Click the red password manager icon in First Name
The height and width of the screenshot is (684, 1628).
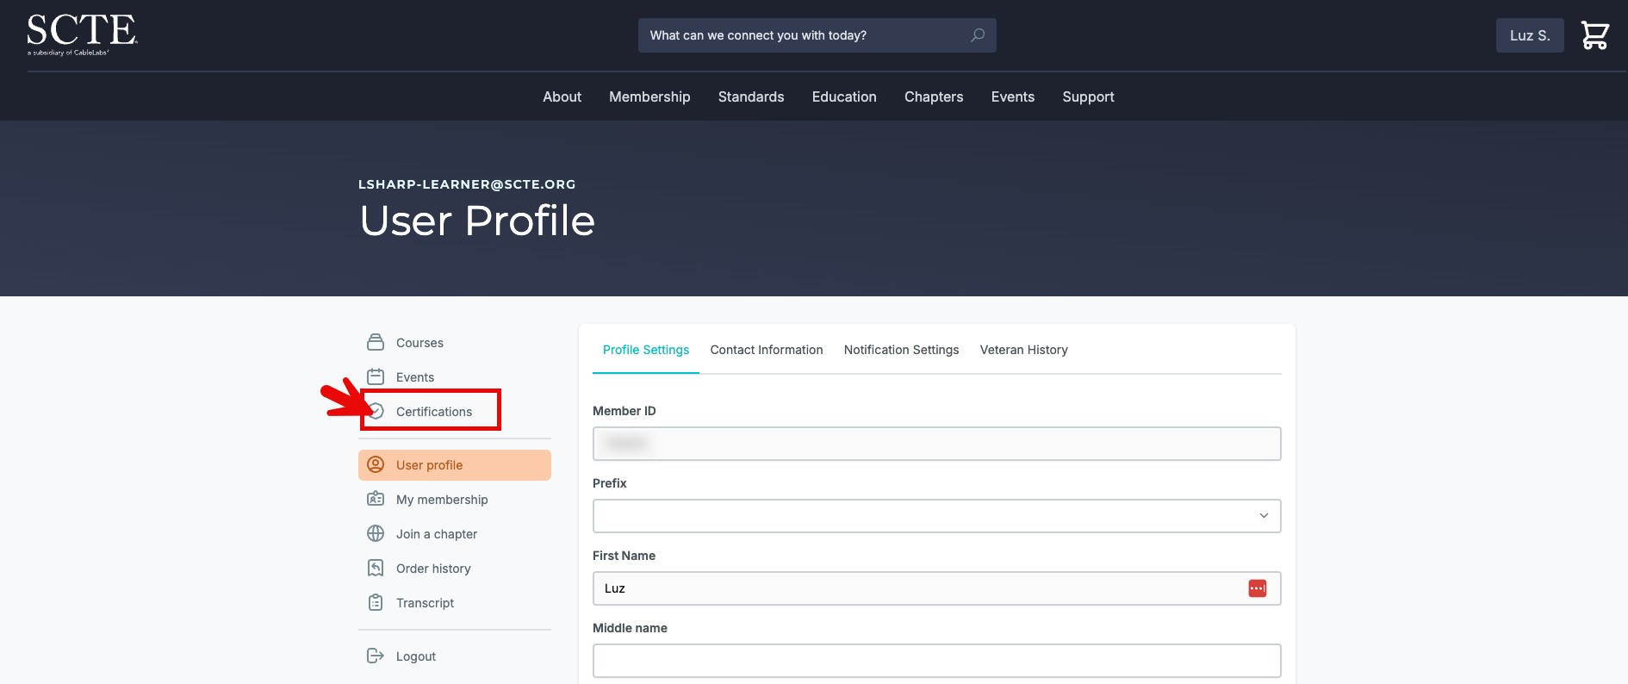pos(1257,588)
